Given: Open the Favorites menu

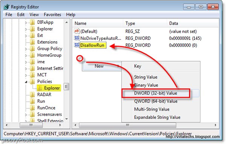Looking at the screenshot, I should point(52,15).
